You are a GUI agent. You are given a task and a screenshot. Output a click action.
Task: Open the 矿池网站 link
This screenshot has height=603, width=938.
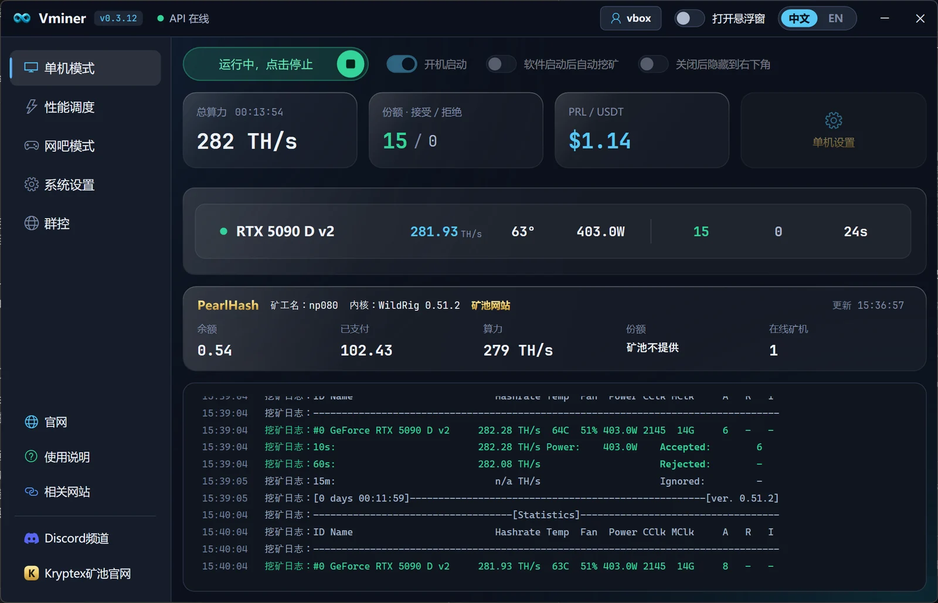[x=491, y=305]
